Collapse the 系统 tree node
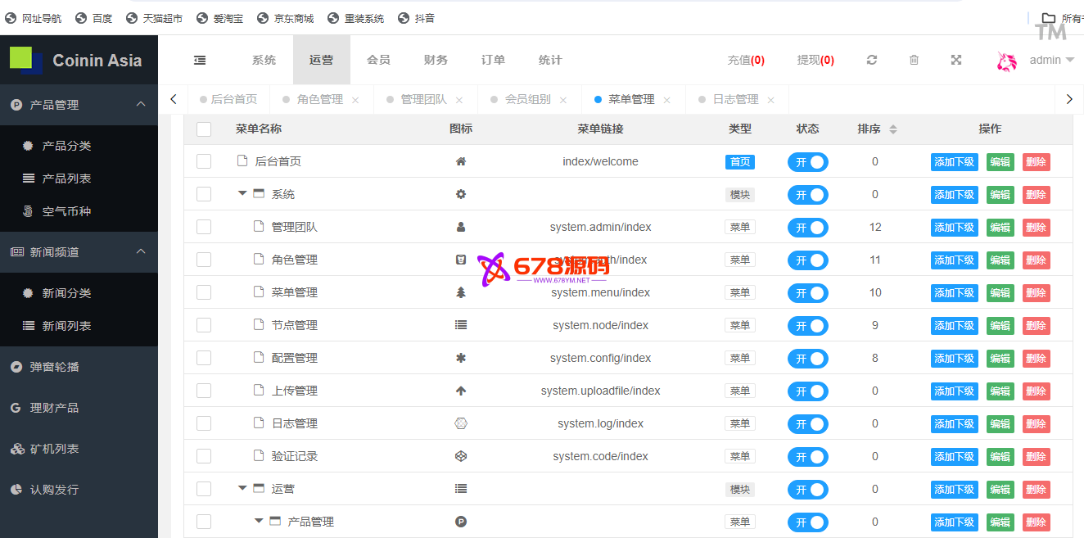The height and width of the screenshot is (538, 1084). (x=242, y=194)
